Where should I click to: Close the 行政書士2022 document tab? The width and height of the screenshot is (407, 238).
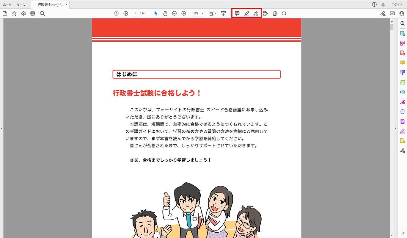pos(66,5)
